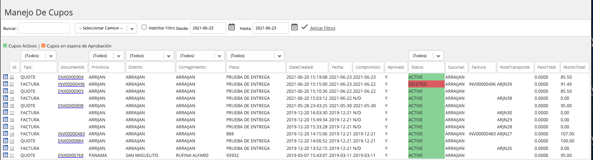Image resolution: width=593 pixels, height=160 pixels.
Task: Select the RUFINA ALFARO corregimiento cell
Action: [194, 155]
